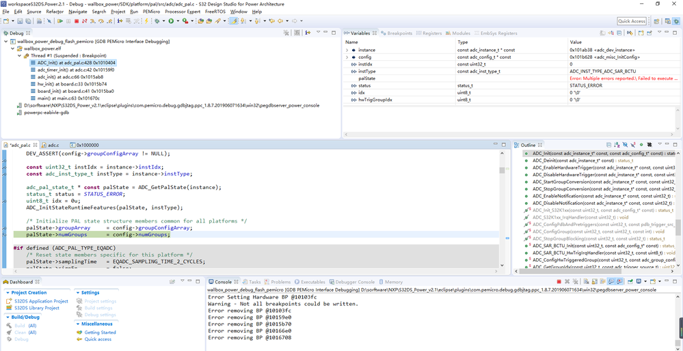Expand the instance variable row

tap(347, 50)
